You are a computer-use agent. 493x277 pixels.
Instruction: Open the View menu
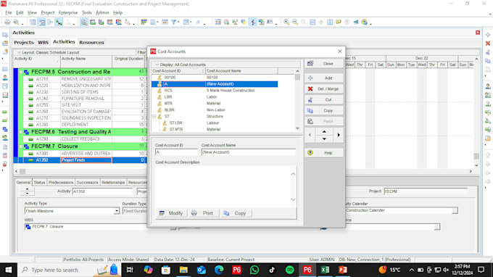point(32,12)
